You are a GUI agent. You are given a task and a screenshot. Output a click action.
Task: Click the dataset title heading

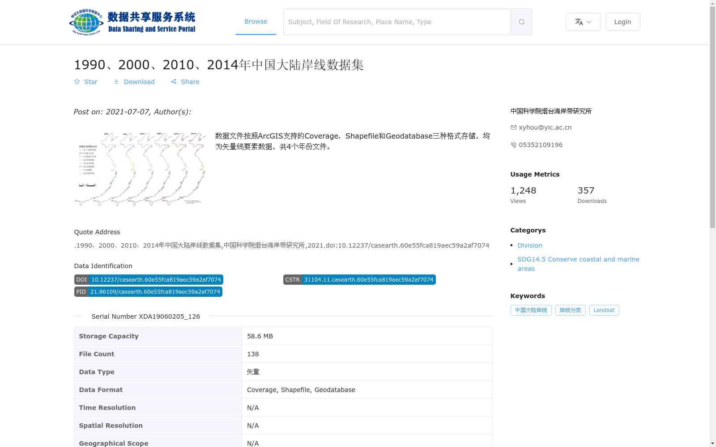(x=219, y=65)
